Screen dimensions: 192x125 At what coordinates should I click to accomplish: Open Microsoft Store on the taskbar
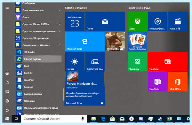click(x=112, y=119)
